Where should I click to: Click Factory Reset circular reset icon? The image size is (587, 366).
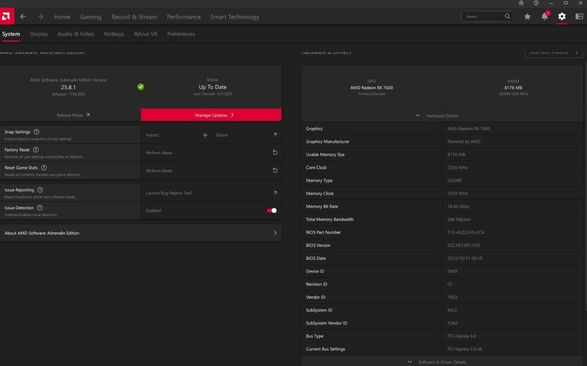(275, 153)
